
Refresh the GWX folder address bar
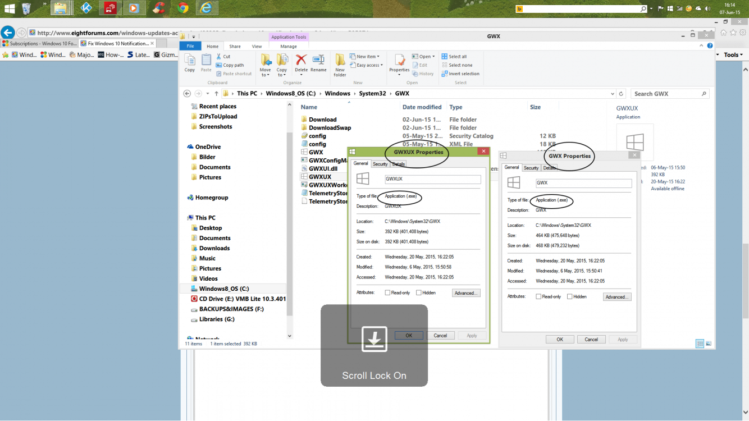[x=622, y=94]
